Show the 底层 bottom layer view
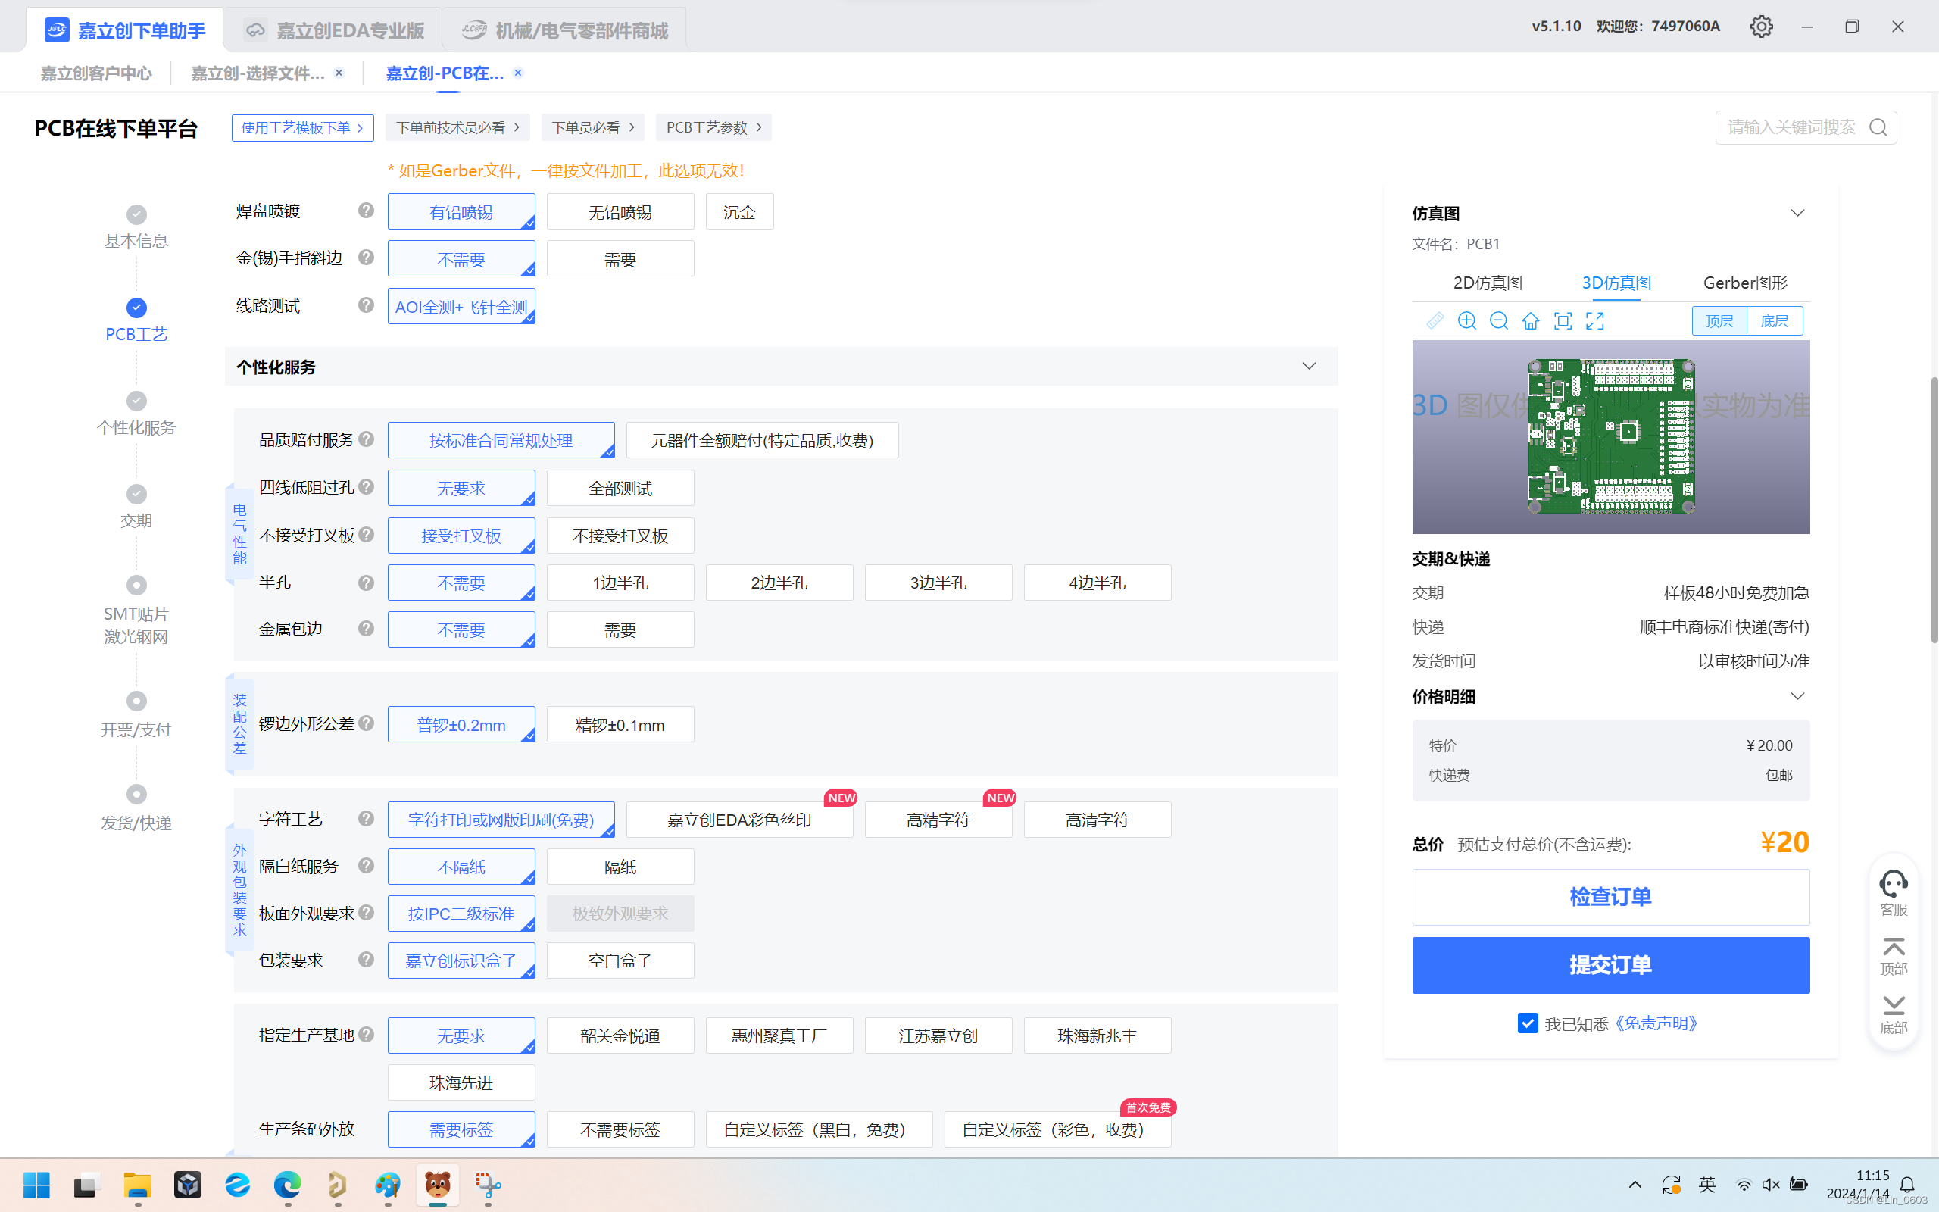Viewport: 1939px width, 1212px height. [x=1774, y=321]
